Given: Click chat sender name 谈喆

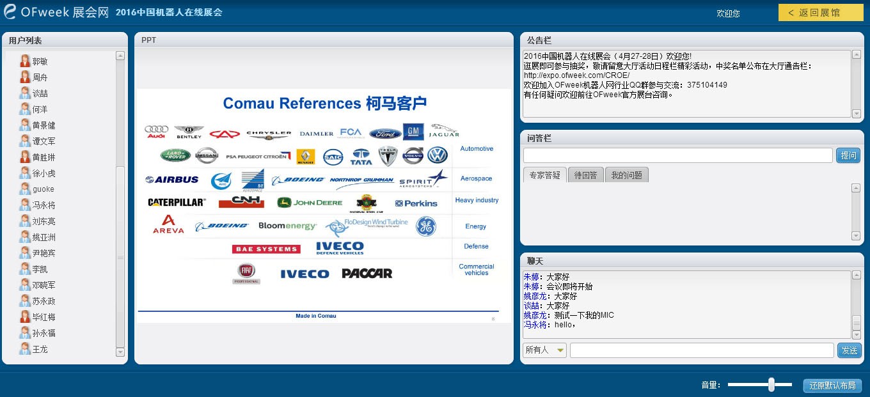Looking at the screenshot, I should pyautogui.click(x=531, y=306).
